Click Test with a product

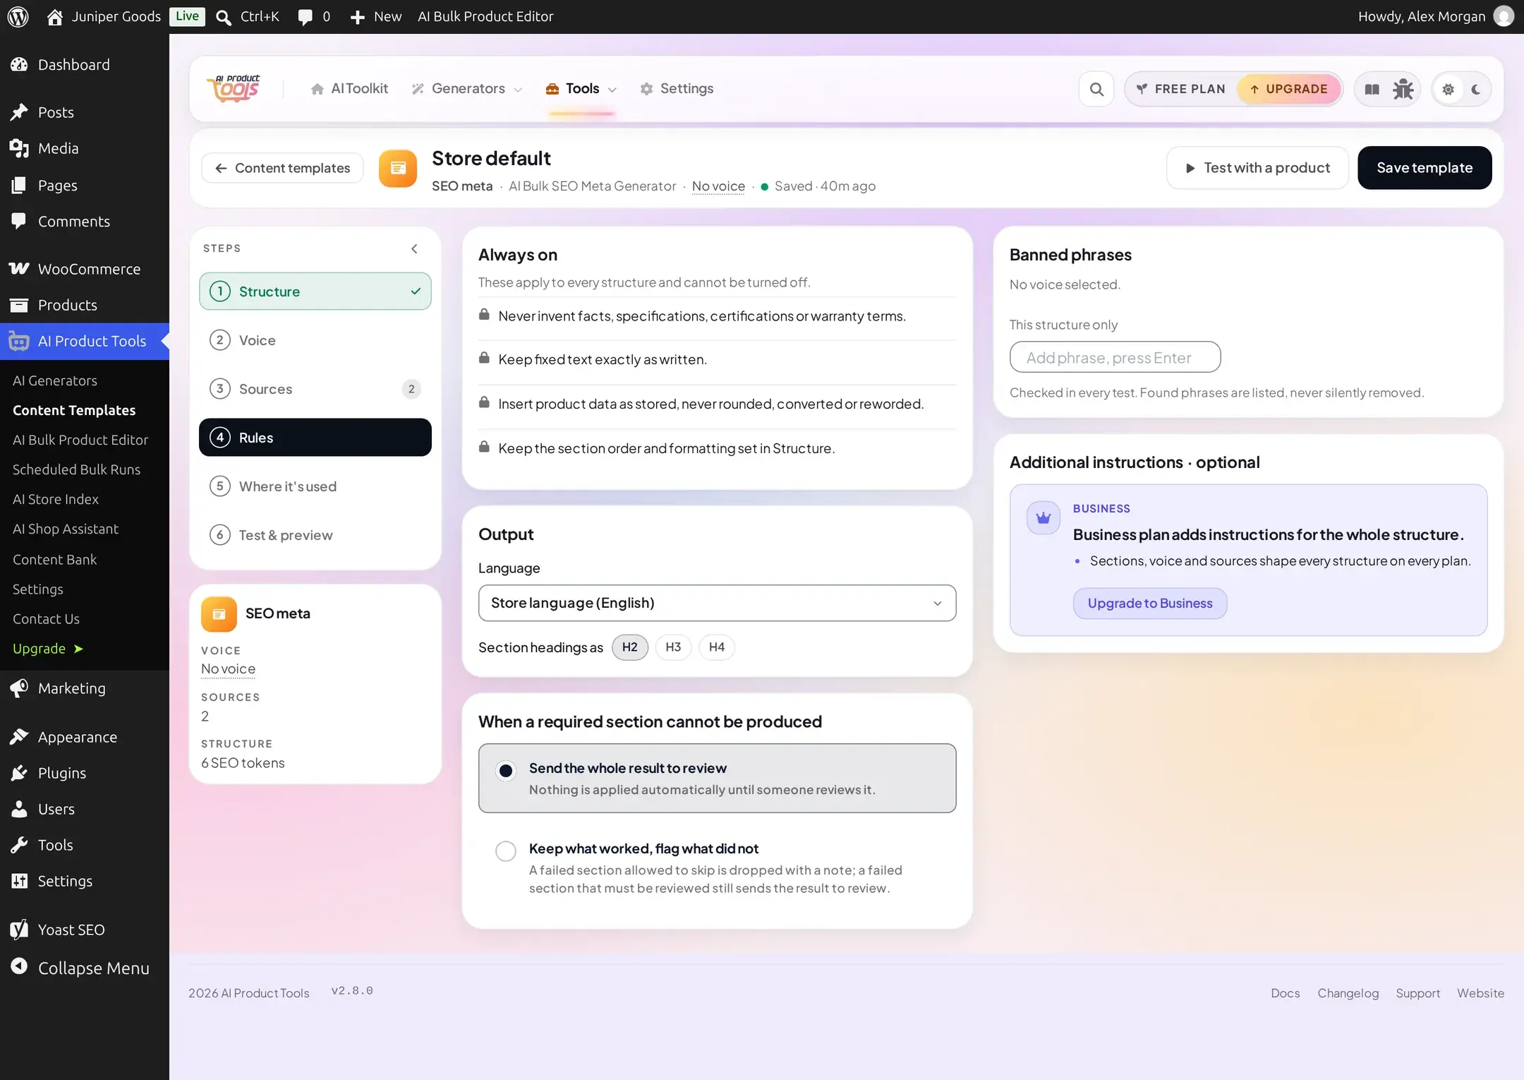tap(1257, 168)
